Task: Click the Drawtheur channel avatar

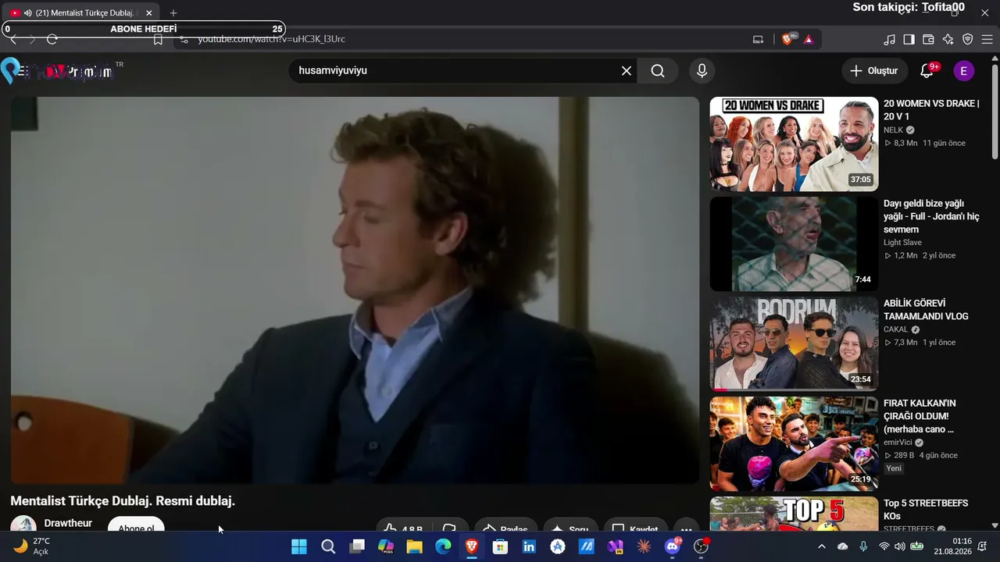Action: click(x=23, y=524)
